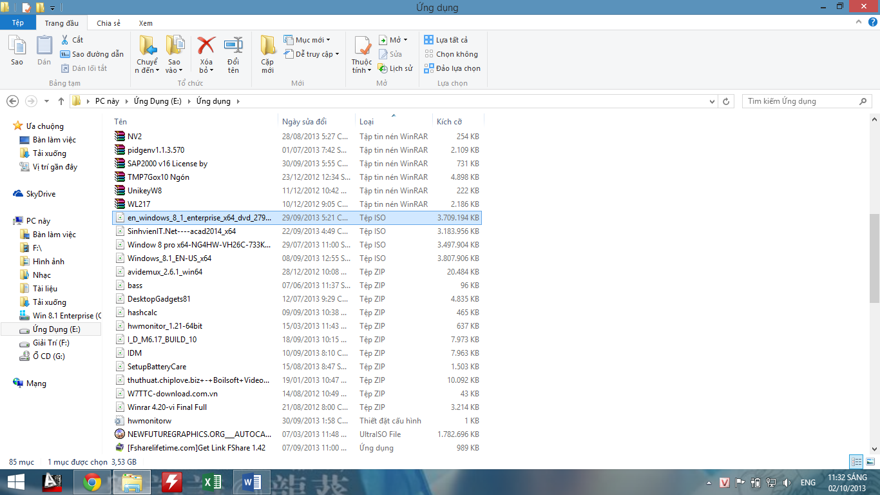Click PC này in address breadcrumb
Viewport: 880px width, 495px height.
107,101
